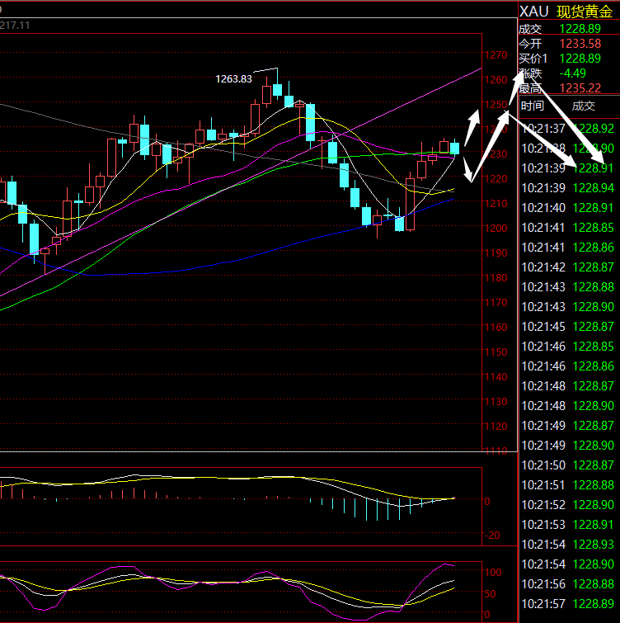Click the 1160 price axis label
Image resolution: width=620 pixels, height=623 pixels.
tap(496, 327)
